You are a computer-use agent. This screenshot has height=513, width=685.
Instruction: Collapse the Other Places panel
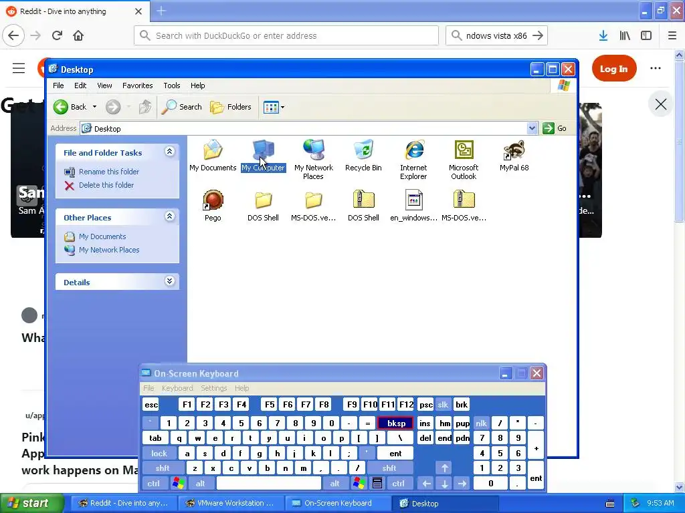click(169, 216)
